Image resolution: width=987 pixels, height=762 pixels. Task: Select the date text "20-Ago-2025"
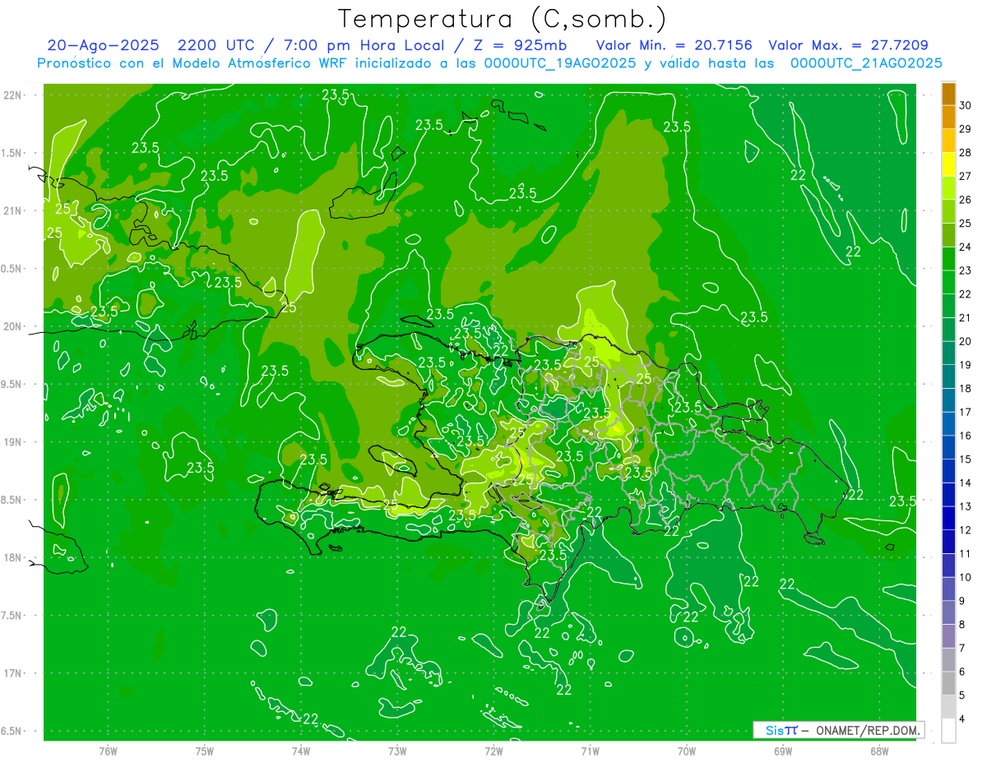point(103,45)
